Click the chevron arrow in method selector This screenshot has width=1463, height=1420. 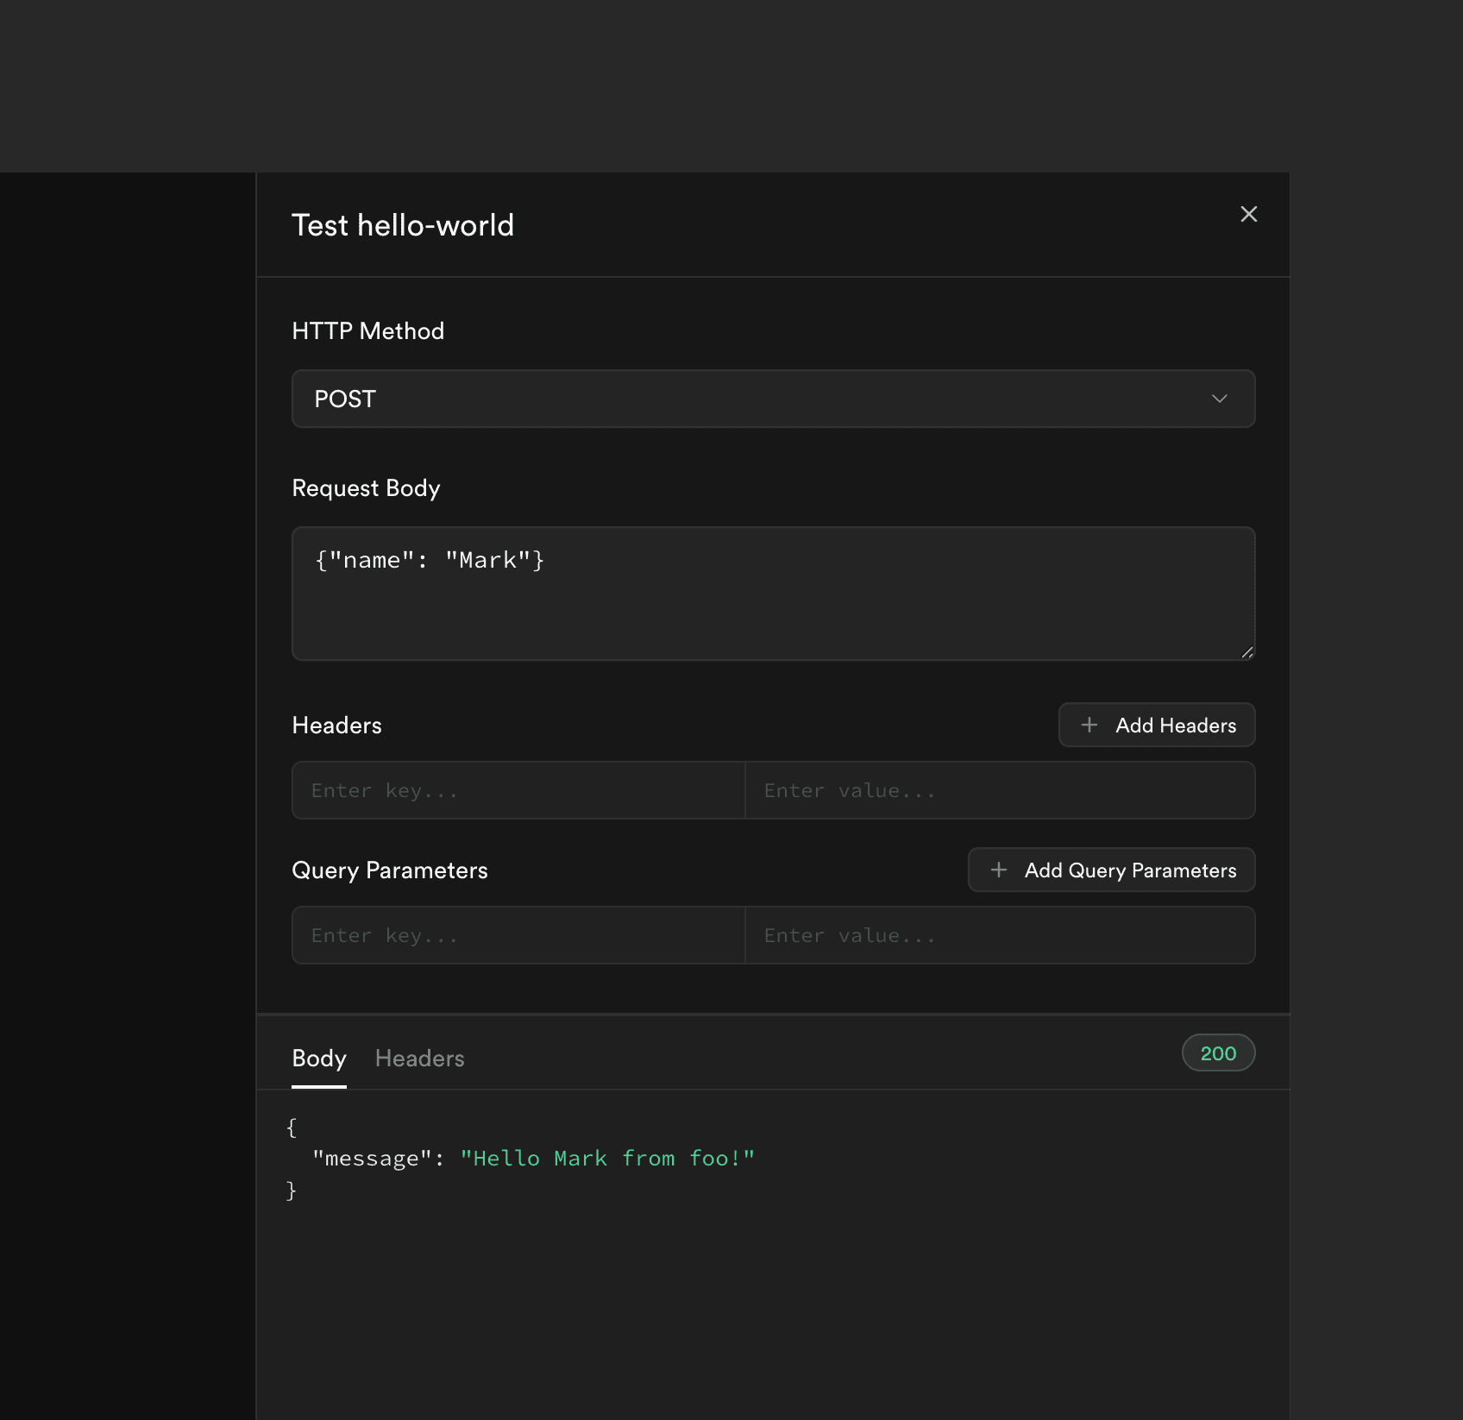tap(1219, 399)
